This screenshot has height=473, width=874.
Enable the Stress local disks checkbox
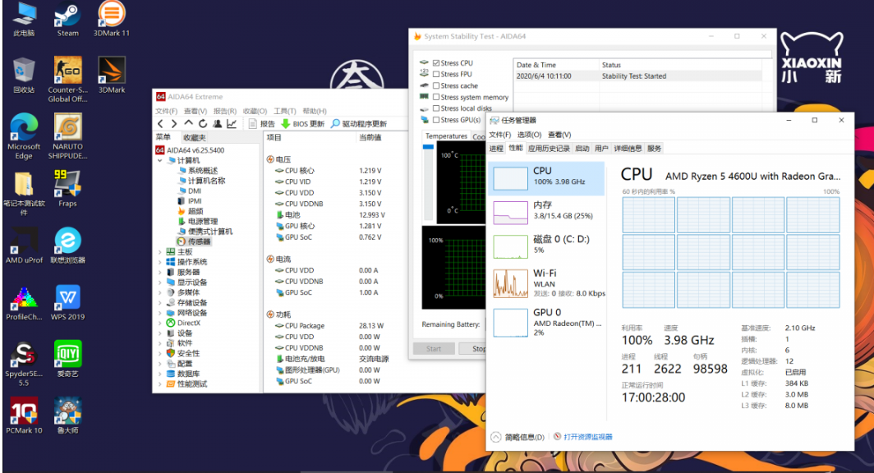436,108
